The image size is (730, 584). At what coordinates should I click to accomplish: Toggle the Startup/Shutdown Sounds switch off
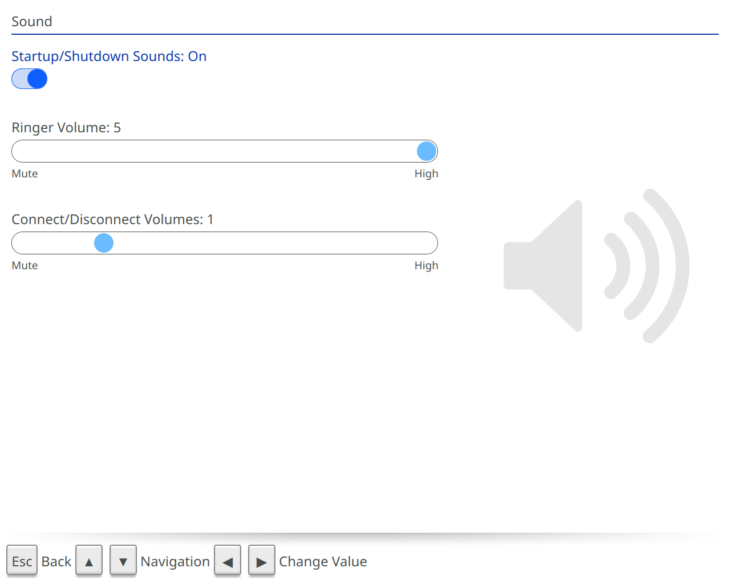click(x=29, y=79)
